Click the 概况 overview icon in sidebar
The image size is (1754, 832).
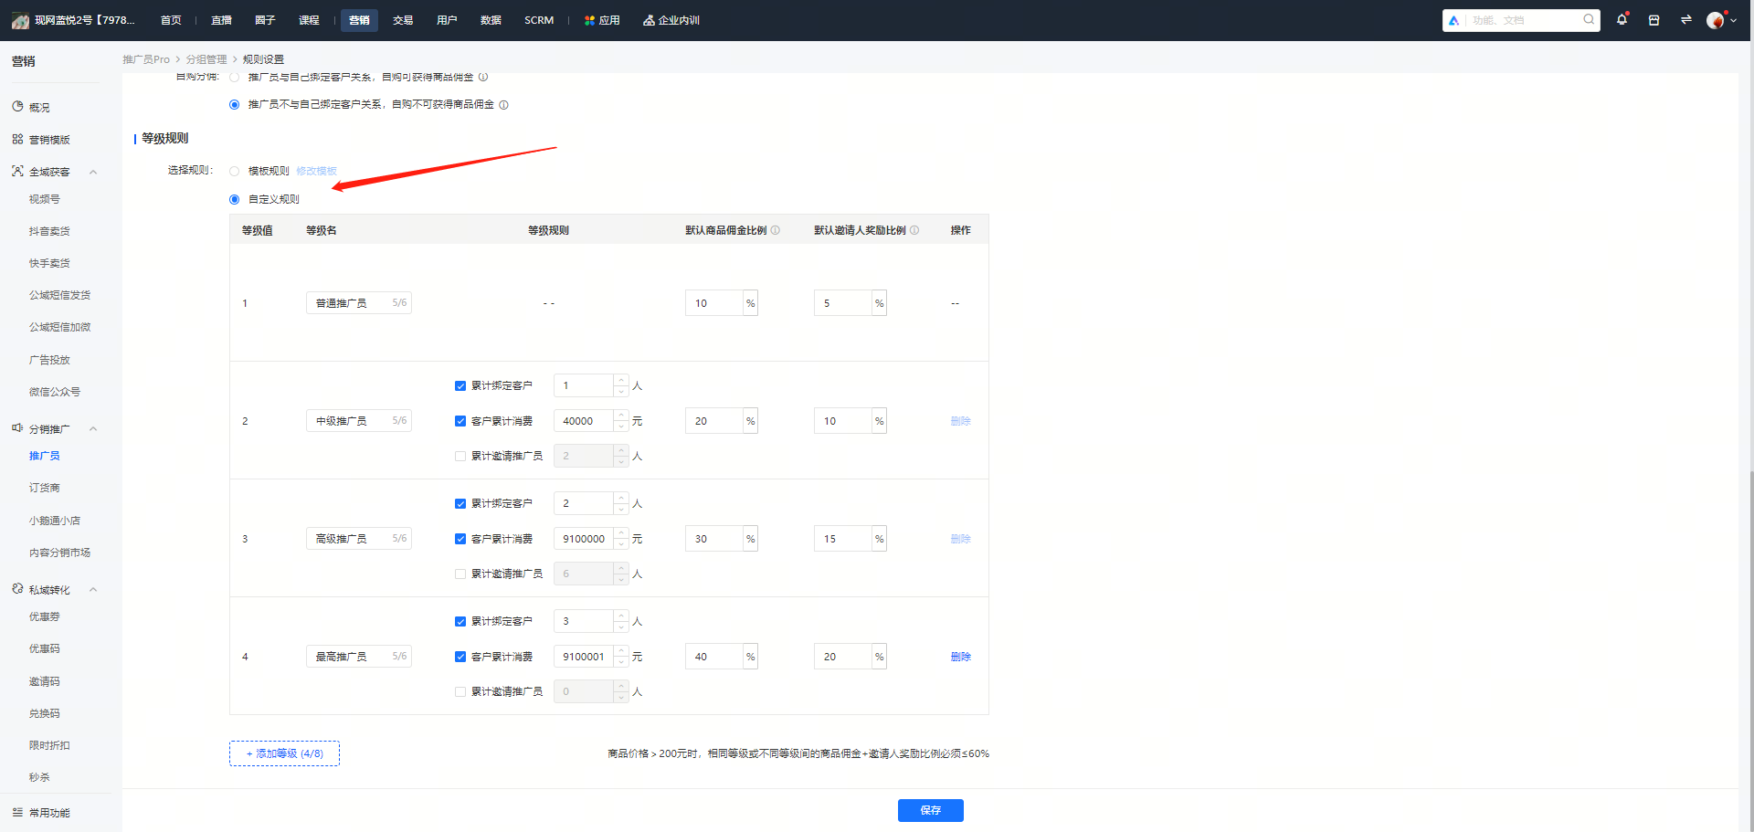(17, 107)
